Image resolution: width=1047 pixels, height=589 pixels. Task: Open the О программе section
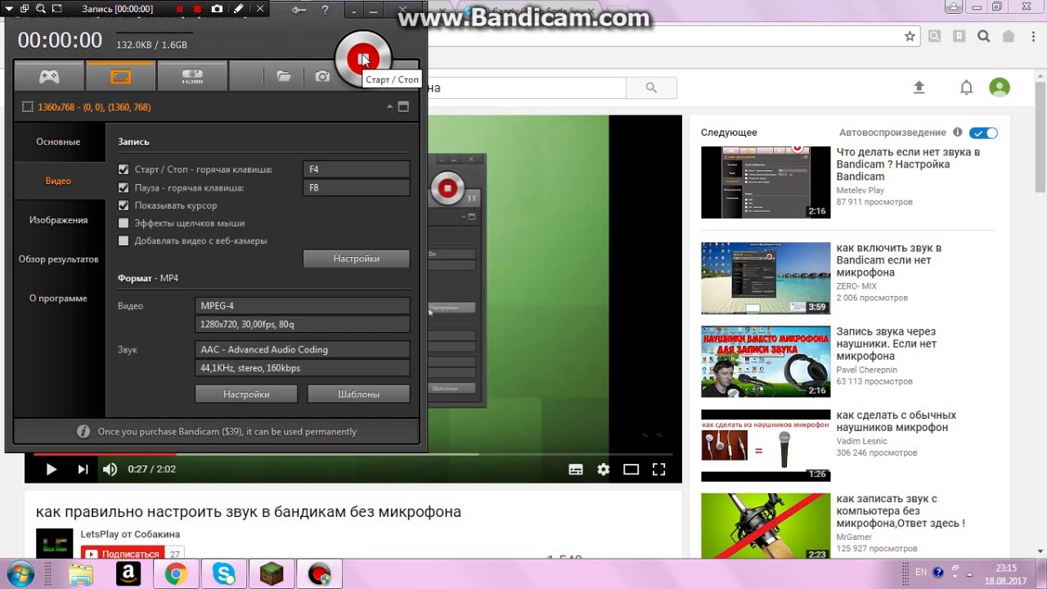[x=58, y=299]
